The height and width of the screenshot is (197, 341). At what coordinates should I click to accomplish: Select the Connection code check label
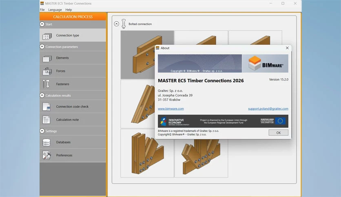72,107
